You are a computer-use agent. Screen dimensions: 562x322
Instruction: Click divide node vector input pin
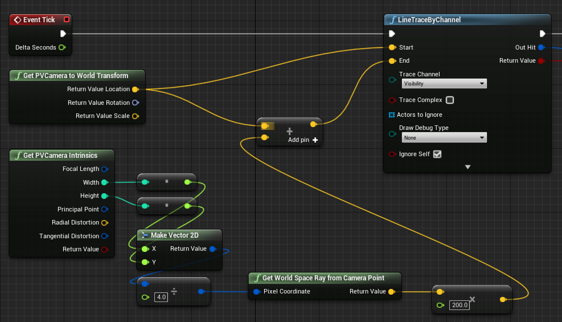coord(145,284)
